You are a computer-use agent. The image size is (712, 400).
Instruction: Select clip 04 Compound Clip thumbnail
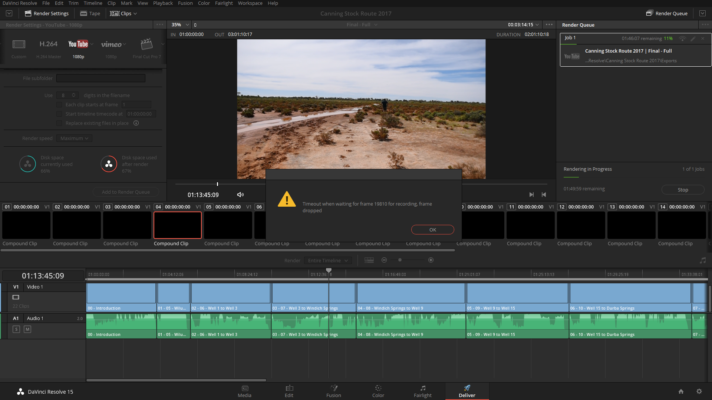pyautogui.click(x=178, y=225)
